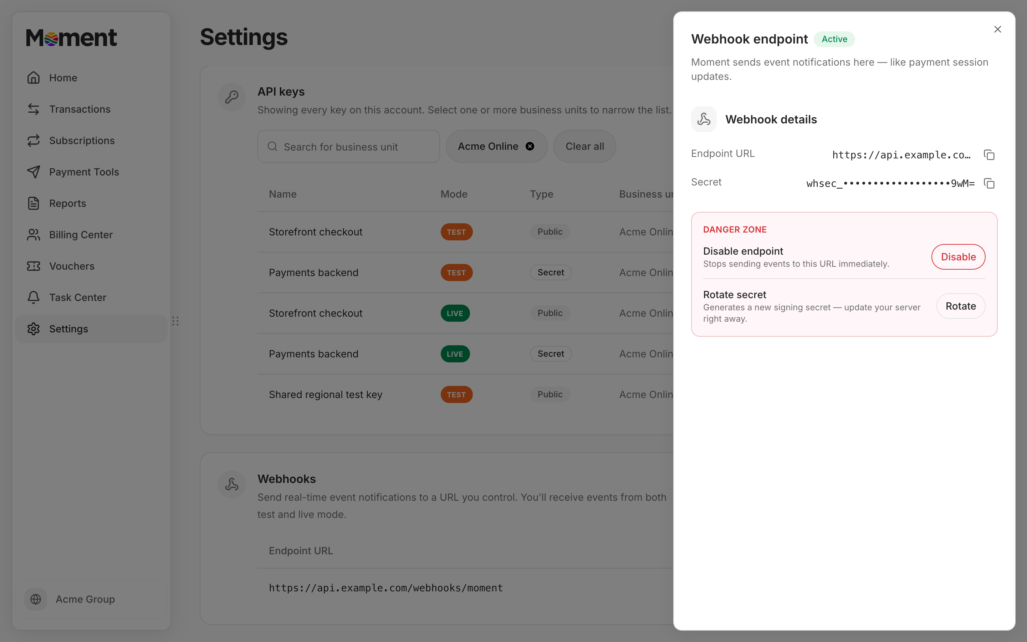Click the globe icon beside Acme Group
Image resolution: width=1027 pixels, height=642 pixels.
coord(36,599)
